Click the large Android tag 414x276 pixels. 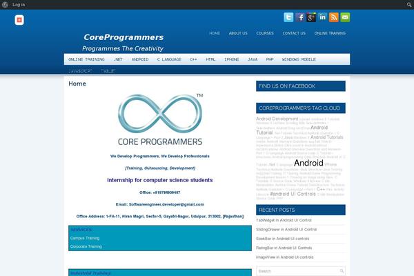pos(308,163)
